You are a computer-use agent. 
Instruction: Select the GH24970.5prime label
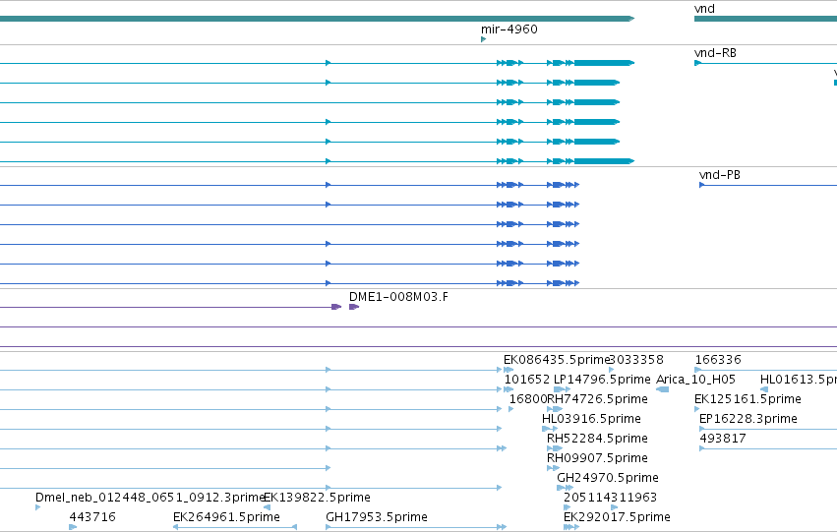click(608, 478)
